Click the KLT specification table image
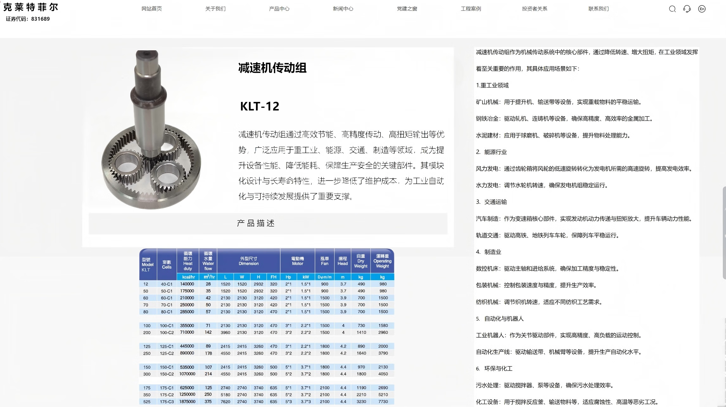The width and height of the screenshot is (726, 407). (x=266, y=327)
